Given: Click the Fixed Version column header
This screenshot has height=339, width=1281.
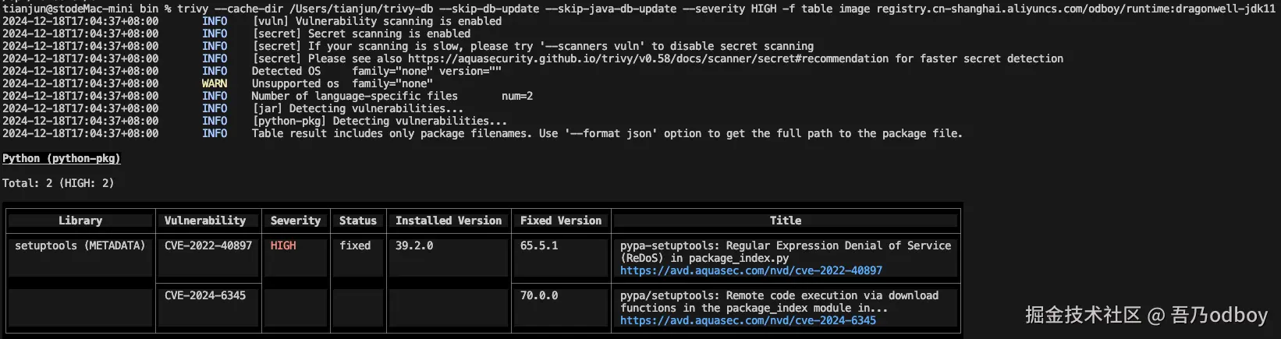Looking at the screenshot, I should coord(560,221).
